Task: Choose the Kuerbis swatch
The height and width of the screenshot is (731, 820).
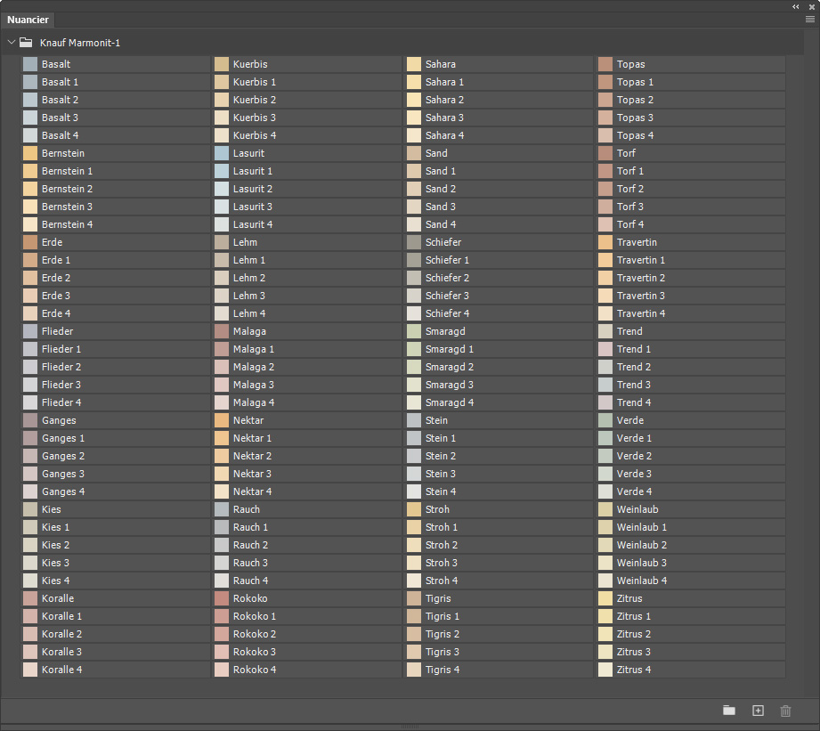Action: [x=222, y=64]
